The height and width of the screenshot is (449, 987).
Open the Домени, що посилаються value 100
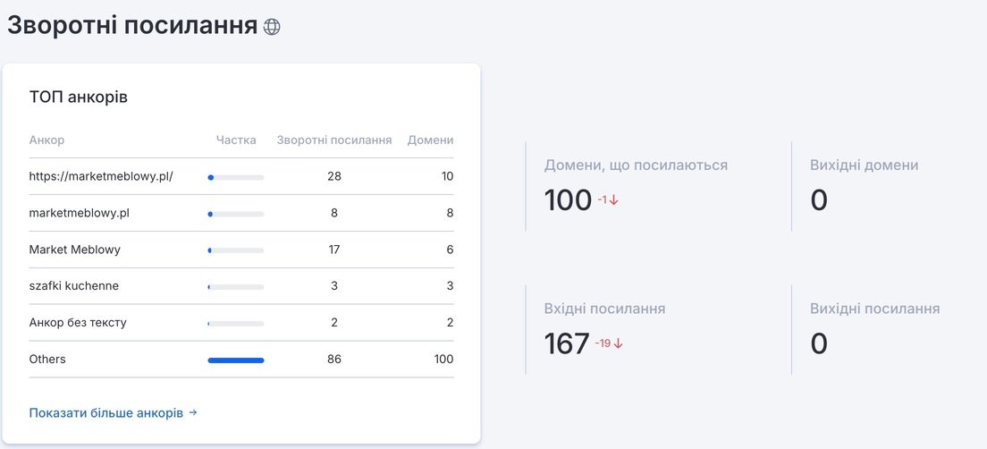568,199
